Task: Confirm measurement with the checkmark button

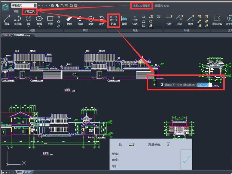Action: click(186, 160)
